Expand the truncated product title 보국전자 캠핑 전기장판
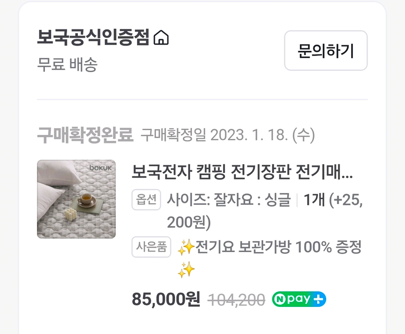The image size is (405, 334). click(243, 174)
